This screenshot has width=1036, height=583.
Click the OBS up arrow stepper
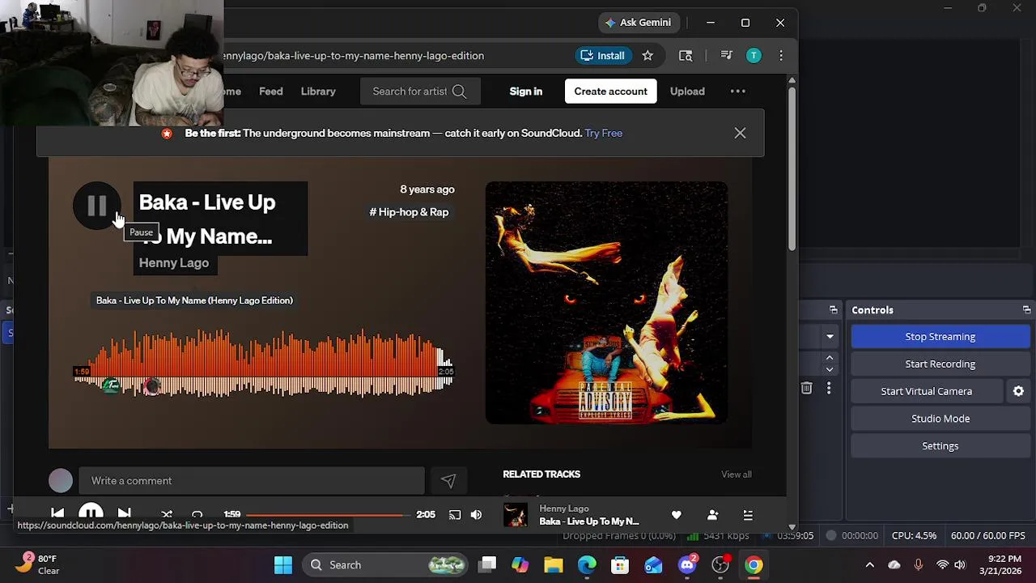pyautogui.click(x=830, y=358)
